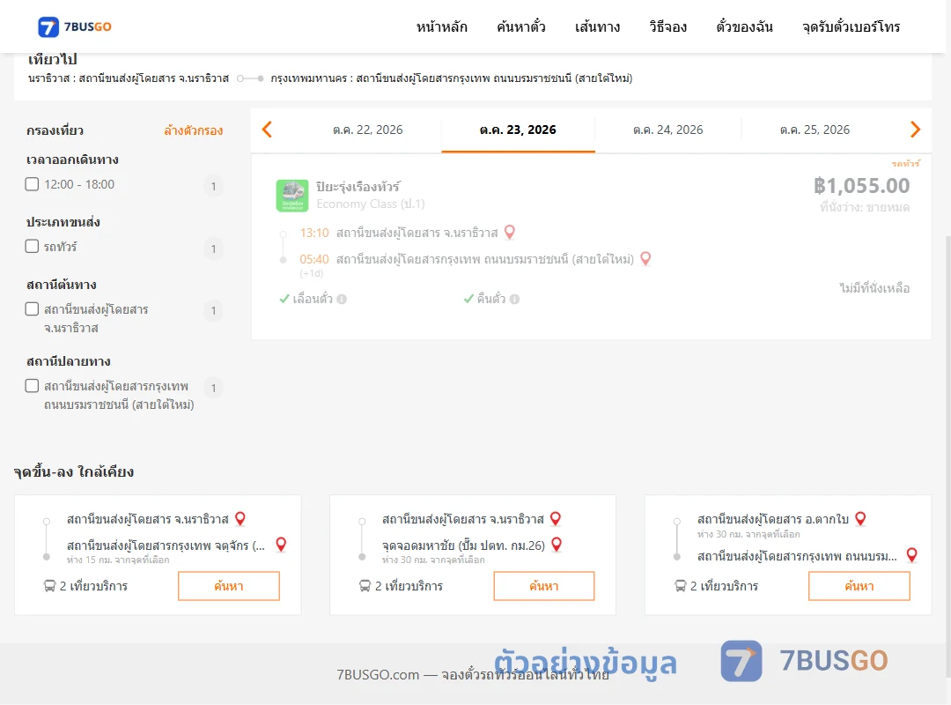Tick the destination สายใต้ใหม่ station checkbox

point(33,386)
